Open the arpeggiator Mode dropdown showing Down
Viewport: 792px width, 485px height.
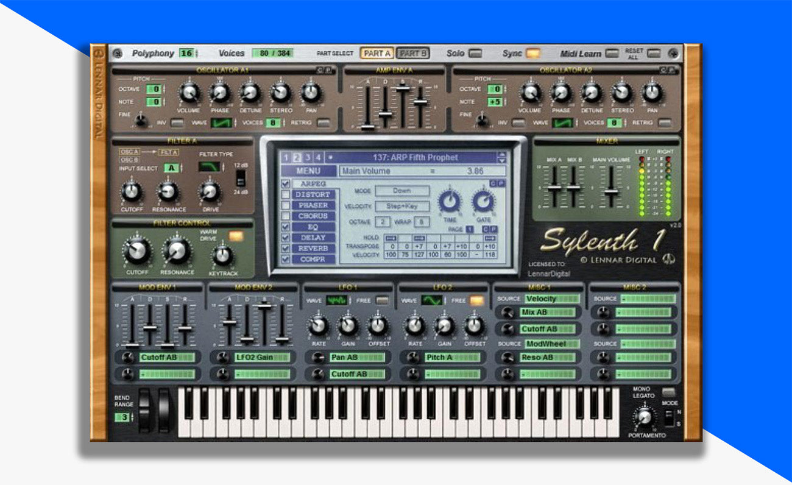click(401, 191)
